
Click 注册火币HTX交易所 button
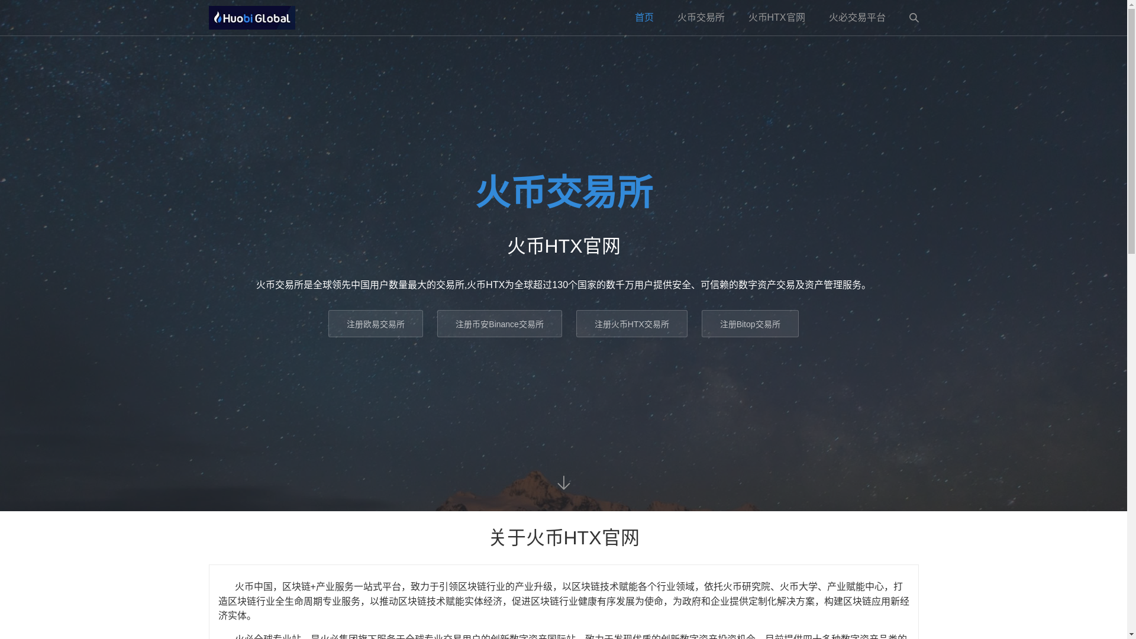tap(631, 324)
